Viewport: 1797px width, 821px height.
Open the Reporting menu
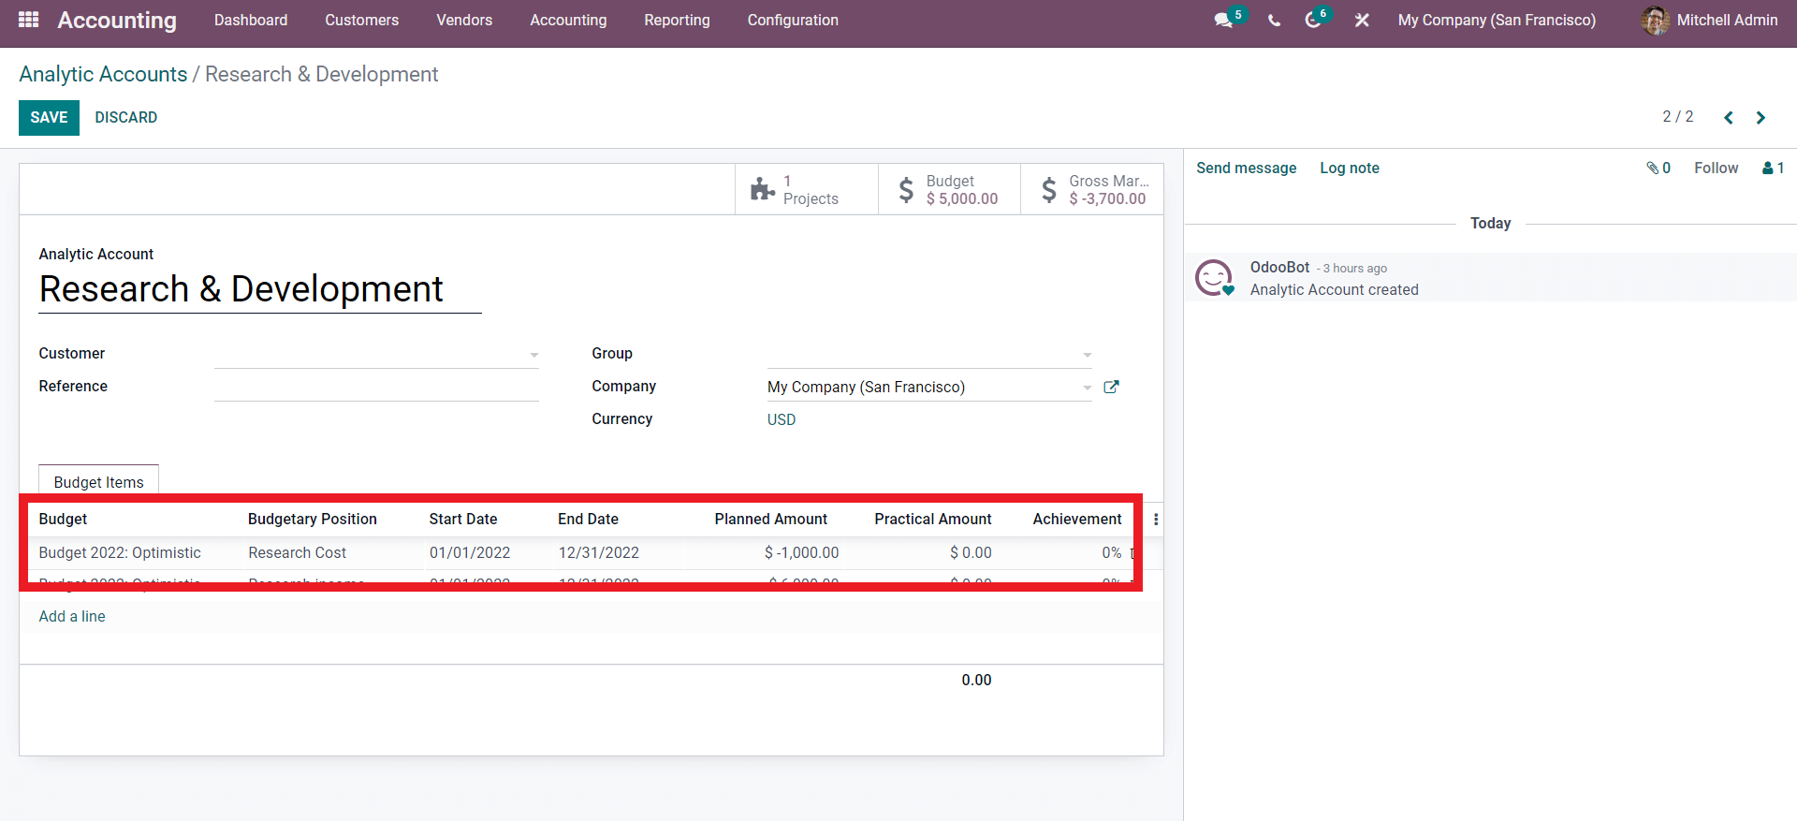click(677, 21)
